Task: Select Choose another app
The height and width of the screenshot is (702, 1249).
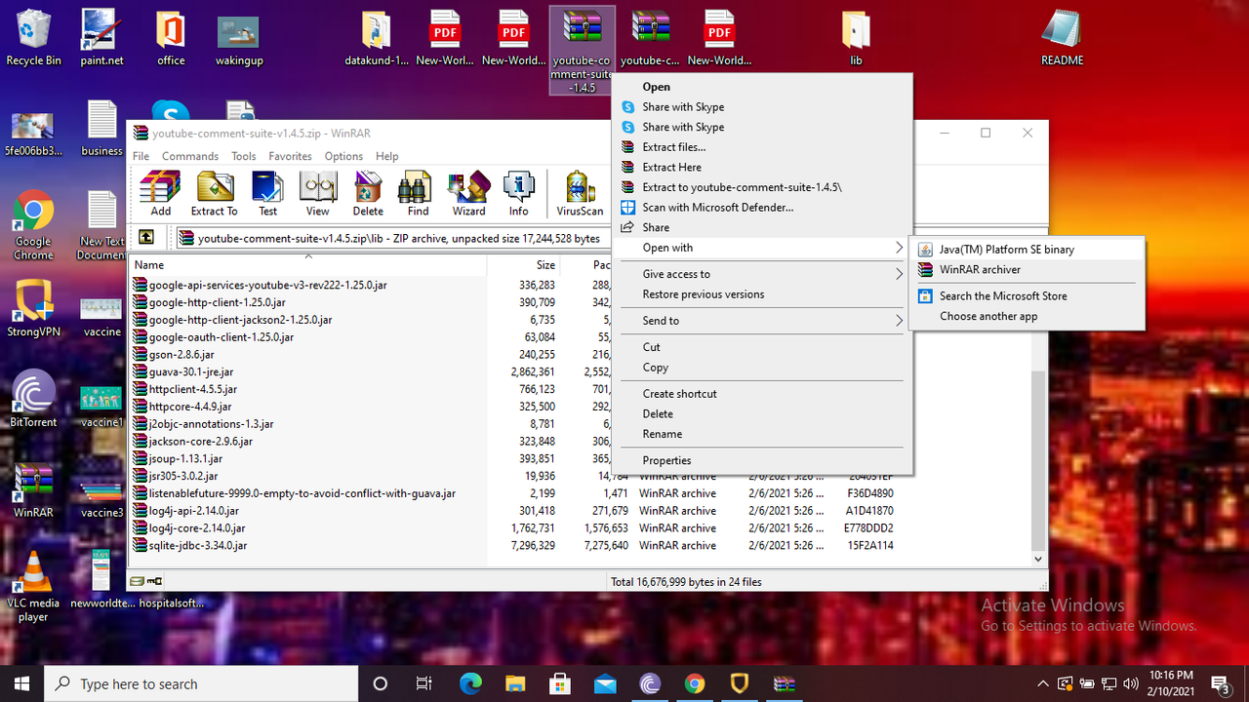Action: (1027, 317)
